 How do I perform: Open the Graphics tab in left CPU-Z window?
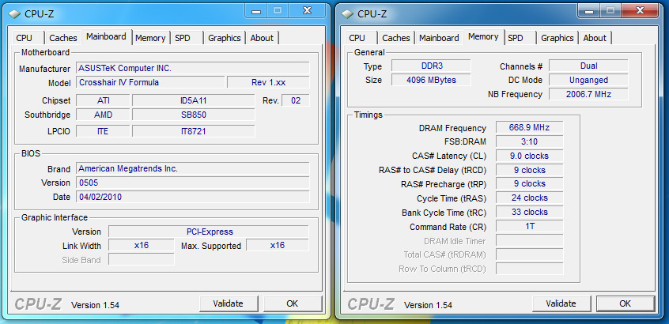click(x=225, y=38)
